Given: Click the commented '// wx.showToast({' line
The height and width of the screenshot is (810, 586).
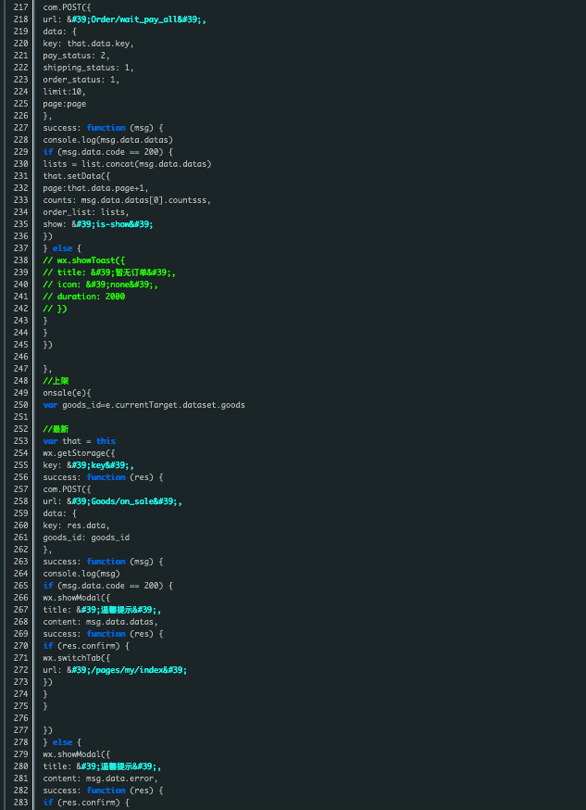Looking at the screenshot, I should 83,260.
